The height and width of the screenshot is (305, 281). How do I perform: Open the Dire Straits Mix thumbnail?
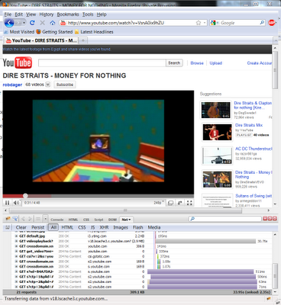(x=217, y=132)
